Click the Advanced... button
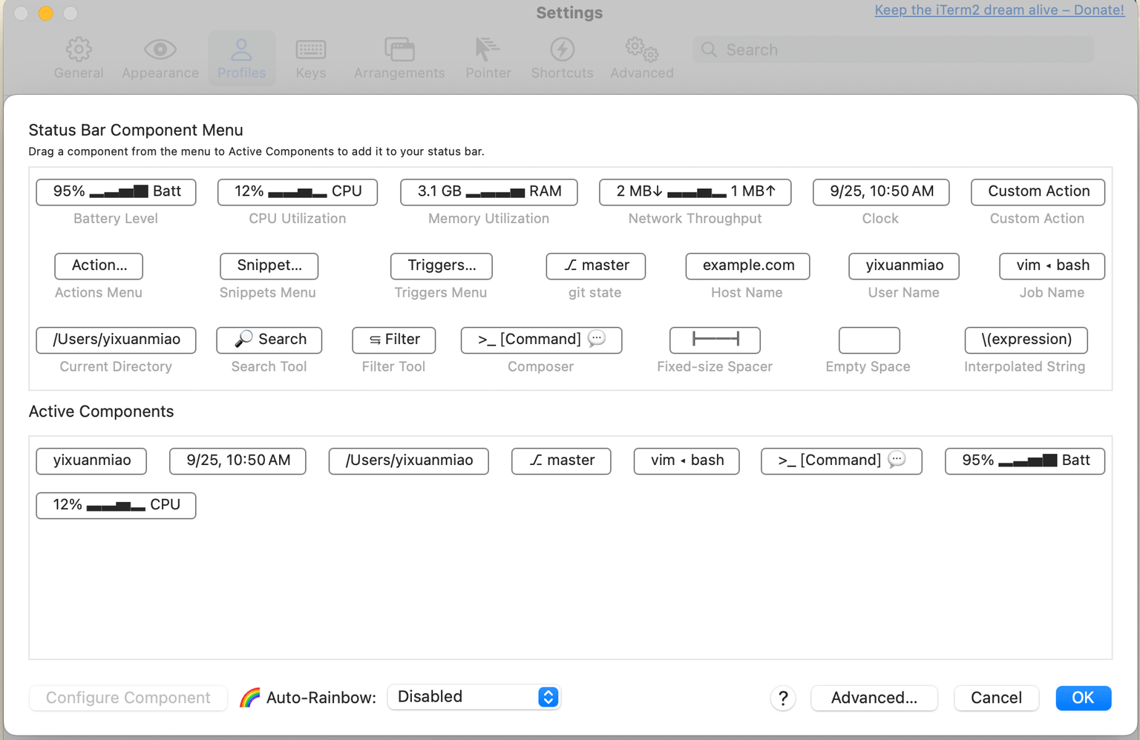Image resolution: width=1140 pixels, height=740 pixels. click(874, 698)
